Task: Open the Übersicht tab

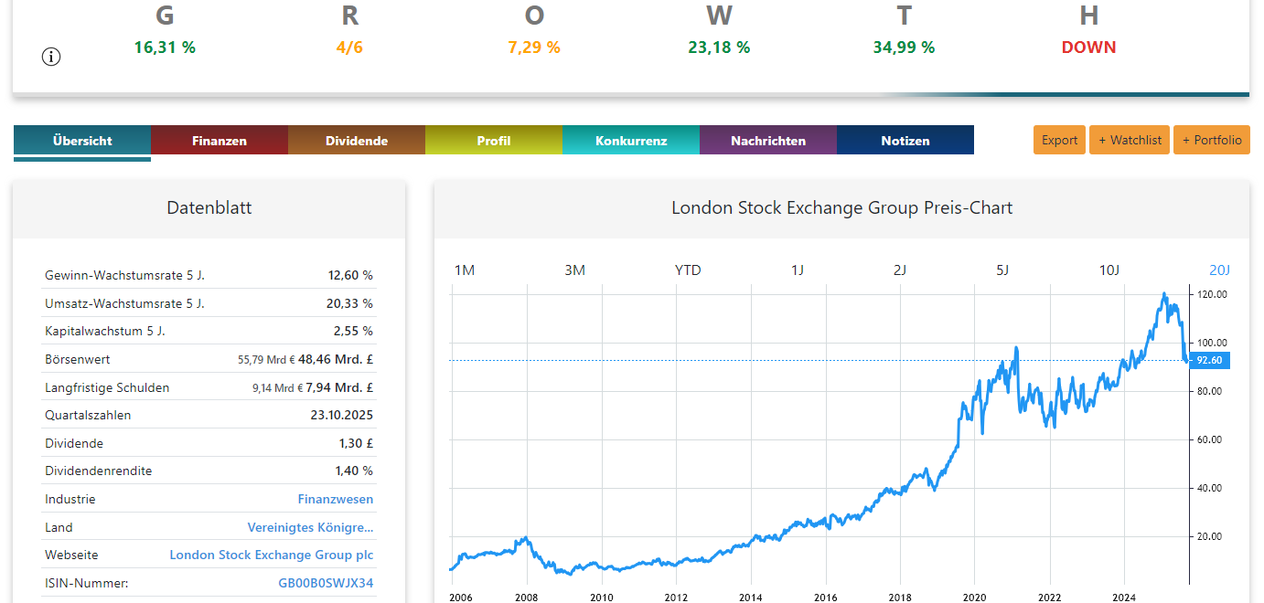Action: tap(82, 141)
